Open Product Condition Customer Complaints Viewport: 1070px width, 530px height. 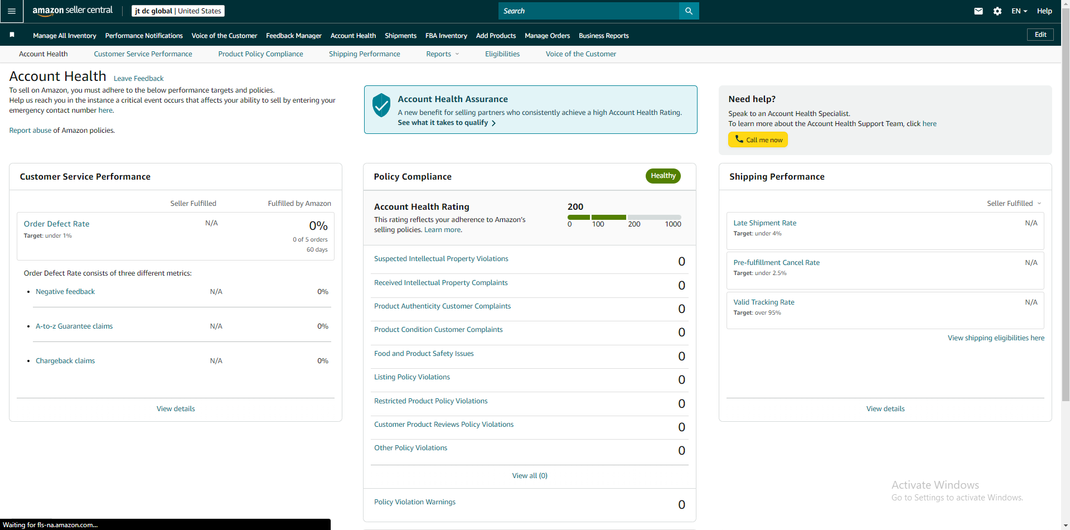(x=438, y=330)
